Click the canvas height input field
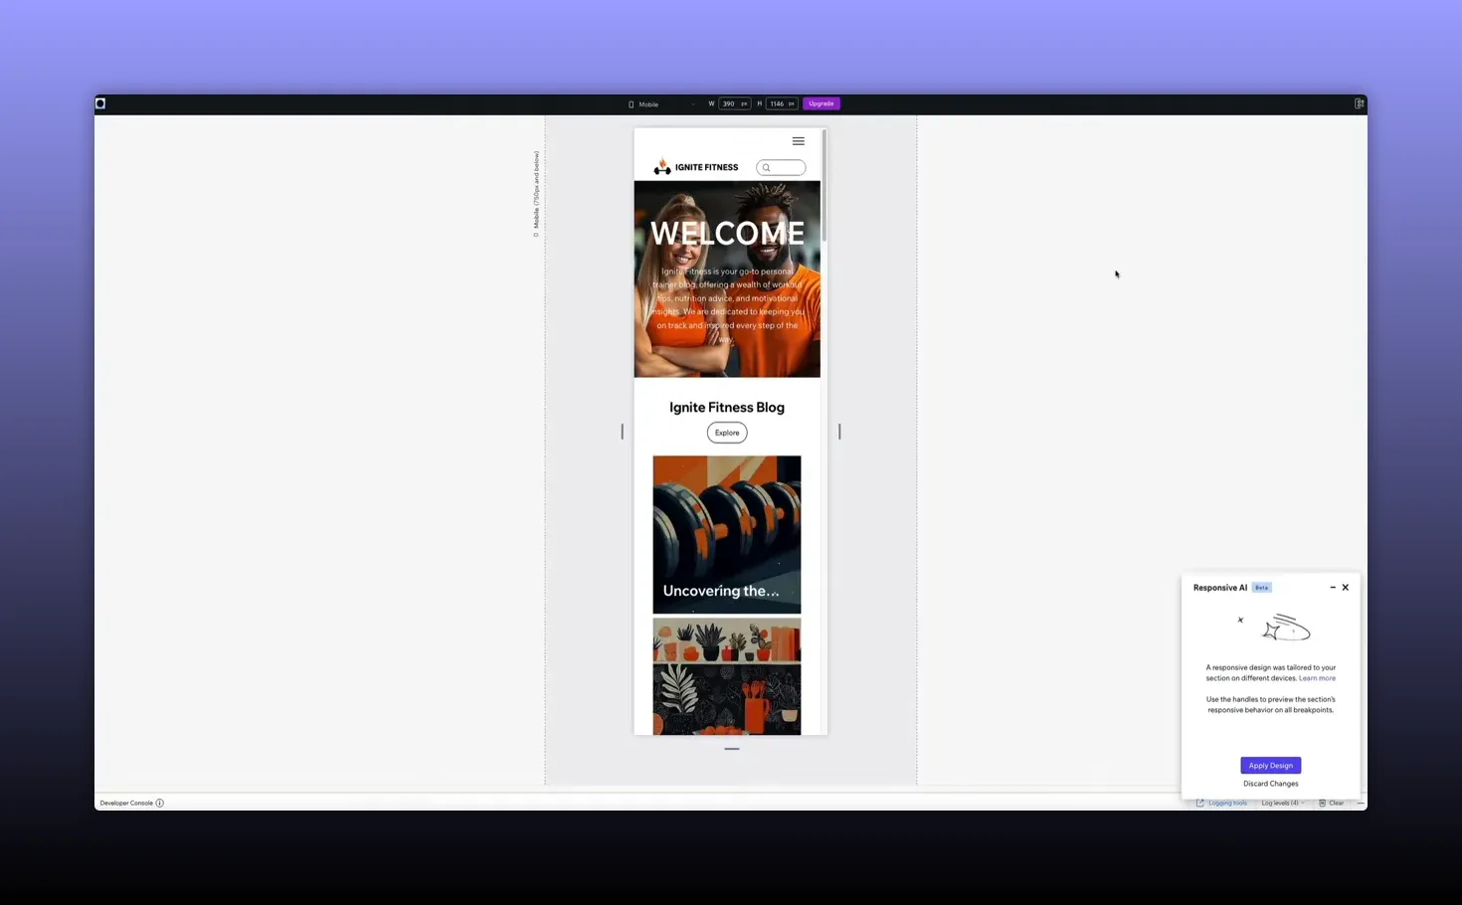 click(782, 103)
